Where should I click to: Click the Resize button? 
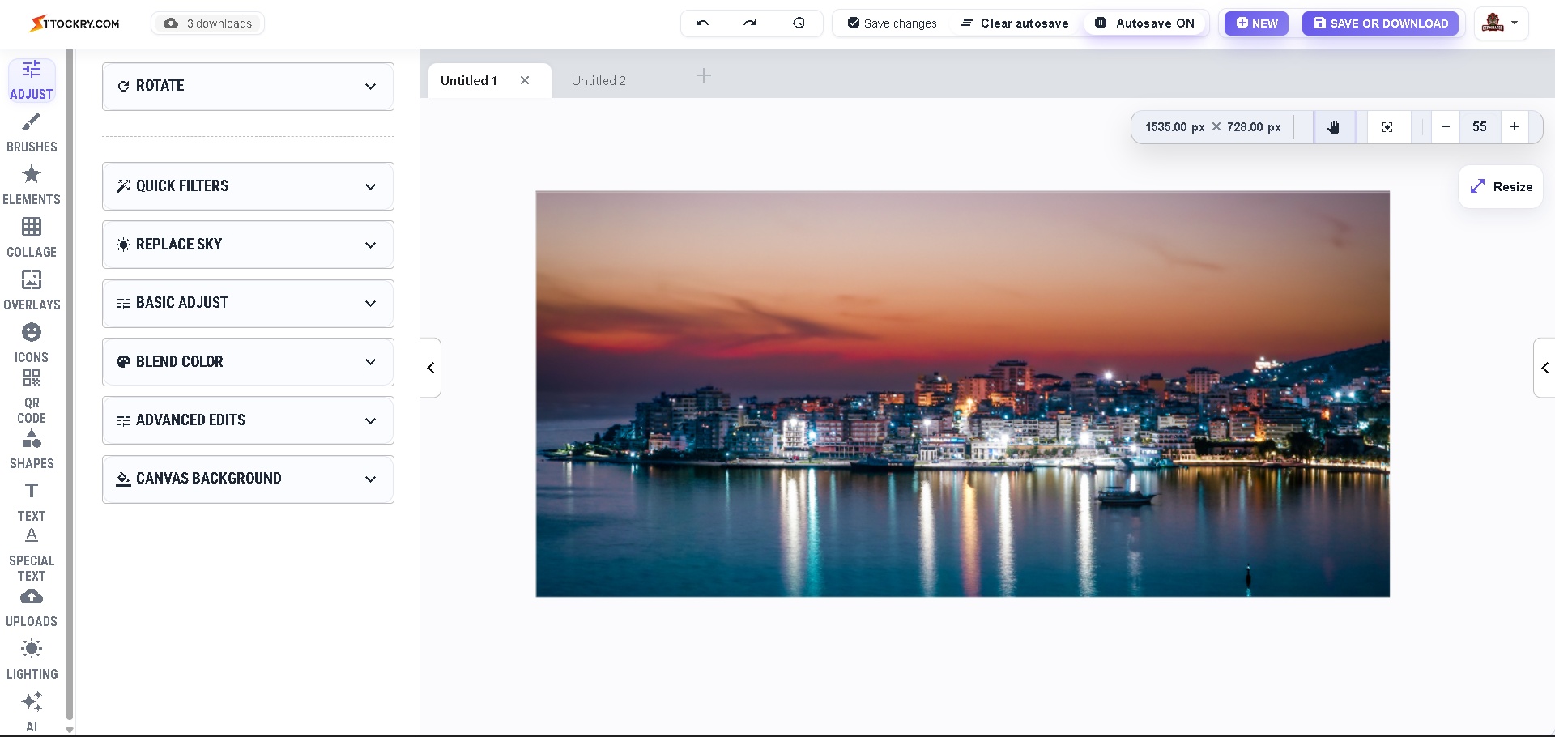(x=1501, y=187)
